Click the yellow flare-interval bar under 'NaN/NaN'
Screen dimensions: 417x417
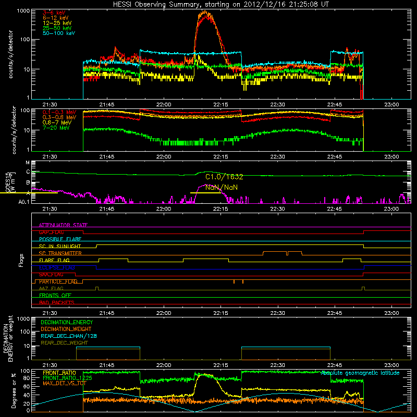click(x=205, y=193)
